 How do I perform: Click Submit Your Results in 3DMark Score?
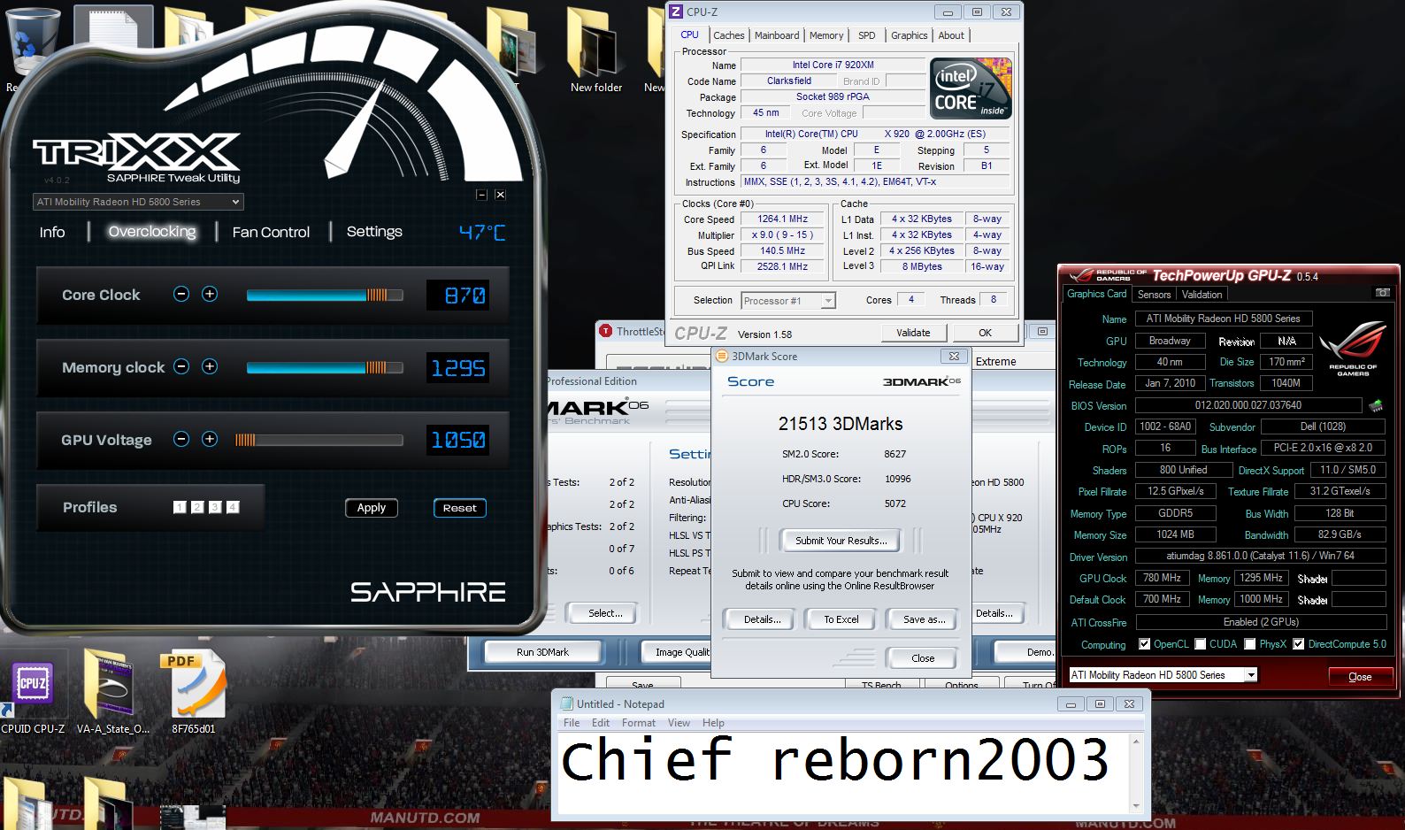tap(841, 541)
